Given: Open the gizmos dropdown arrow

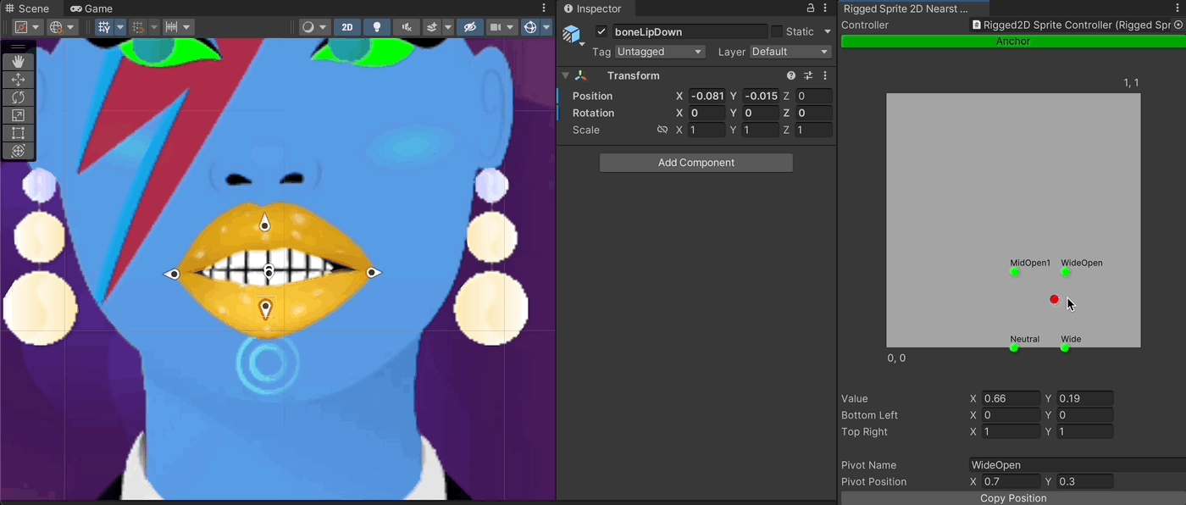Looking at the screenshot, I should (x=546, y=27).
